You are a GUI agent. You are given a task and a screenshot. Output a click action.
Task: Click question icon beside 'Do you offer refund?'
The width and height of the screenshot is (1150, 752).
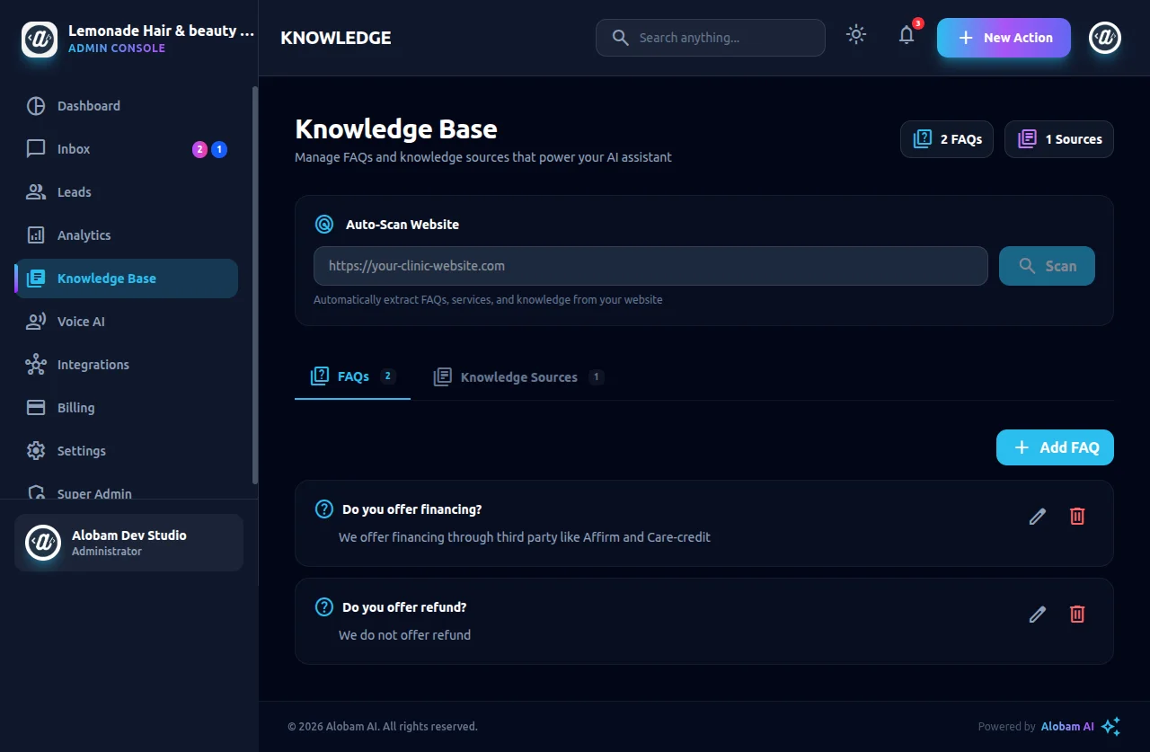(324, 607)
